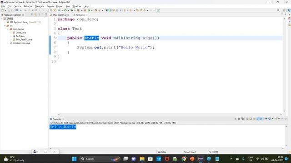Click the External Tools run icon
The height and width of the screenshot is (163, 291).
(78, 10)
